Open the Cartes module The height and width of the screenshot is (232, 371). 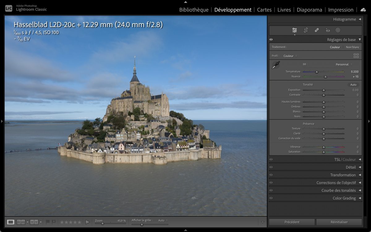coord(264,10)
